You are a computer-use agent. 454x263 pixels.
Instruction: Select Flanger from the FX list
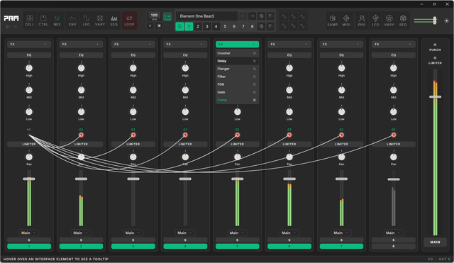click(237, 69)
